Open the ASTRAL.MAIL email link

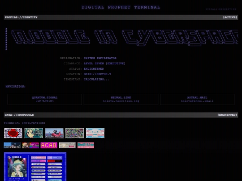click(197, 99)
